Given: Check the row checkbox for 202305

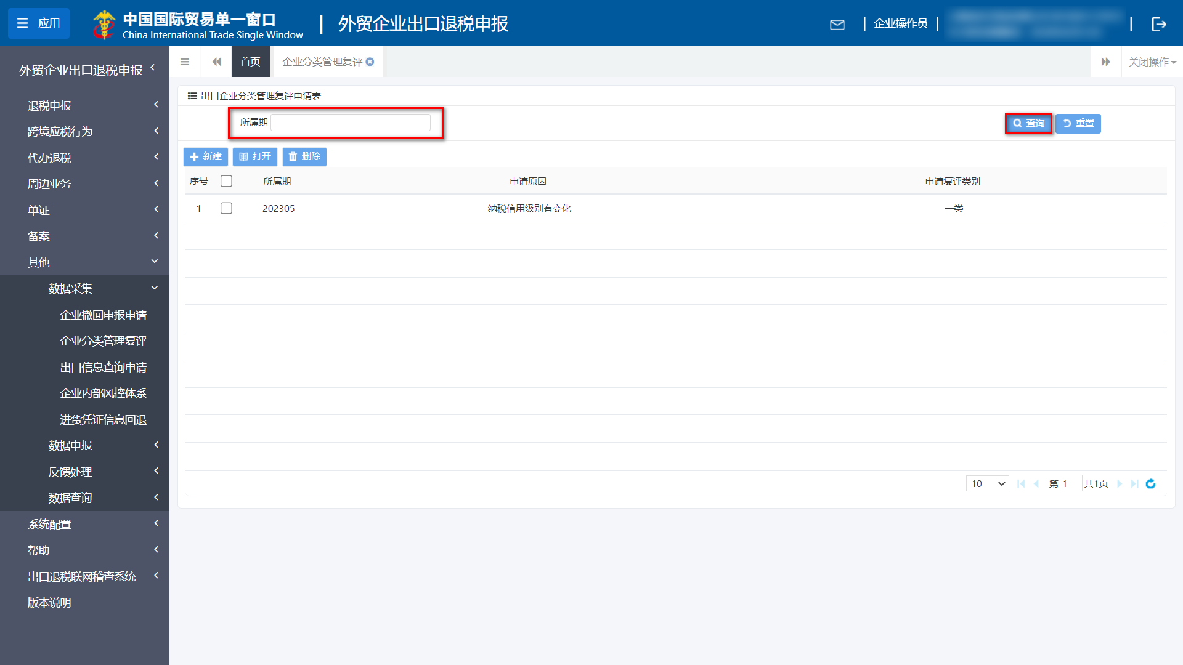Looking at the screenshot, I should coord(226,209).
